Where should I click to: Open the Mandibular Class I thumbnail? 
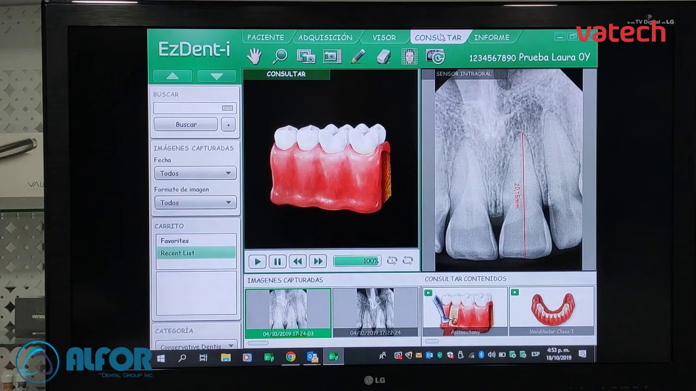pos(552,312)
